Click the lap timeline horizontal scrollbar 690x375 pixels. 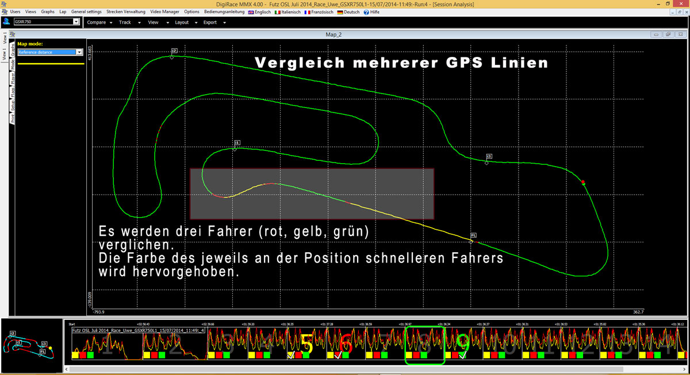(345, 369)
